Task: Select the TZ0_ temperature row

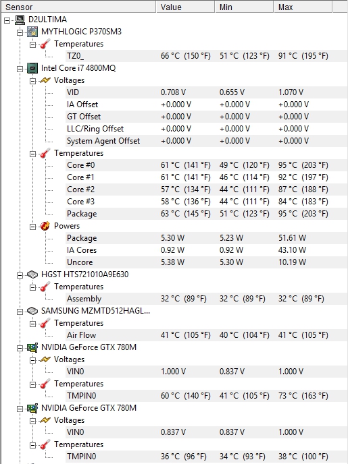Action: click(x=207, y=56)
